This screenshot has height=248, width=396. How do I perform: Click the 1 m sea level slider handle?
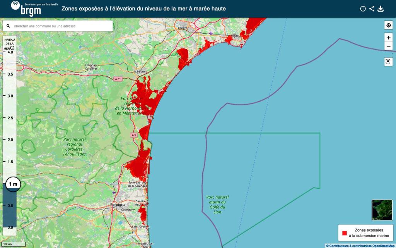point(13,184)
